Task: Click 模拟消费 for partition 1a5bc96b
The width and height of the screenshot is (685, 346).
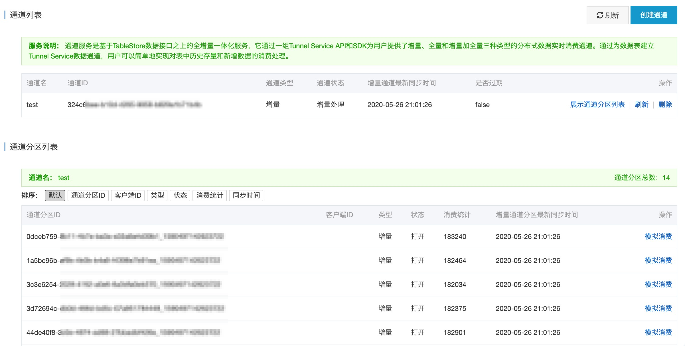Action: tap(658, 261)
